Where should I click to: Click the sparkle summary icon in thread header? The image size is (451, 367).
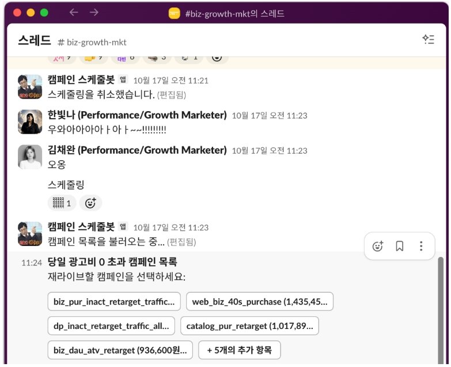(x=427, y=39)
